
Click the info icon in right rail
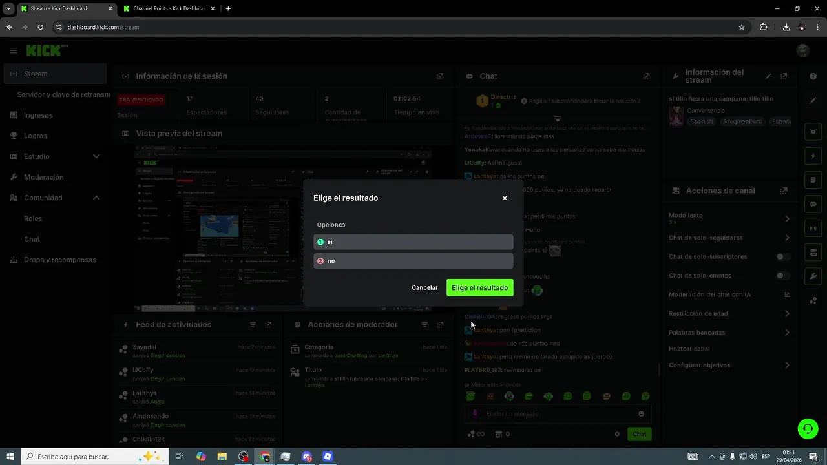[x=813, y=76]
